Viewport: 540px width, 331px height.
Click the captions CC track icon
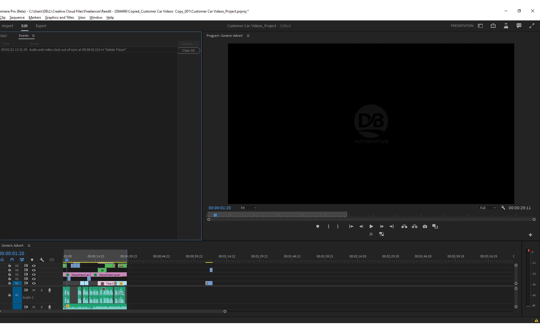click(x=52, y=260)
